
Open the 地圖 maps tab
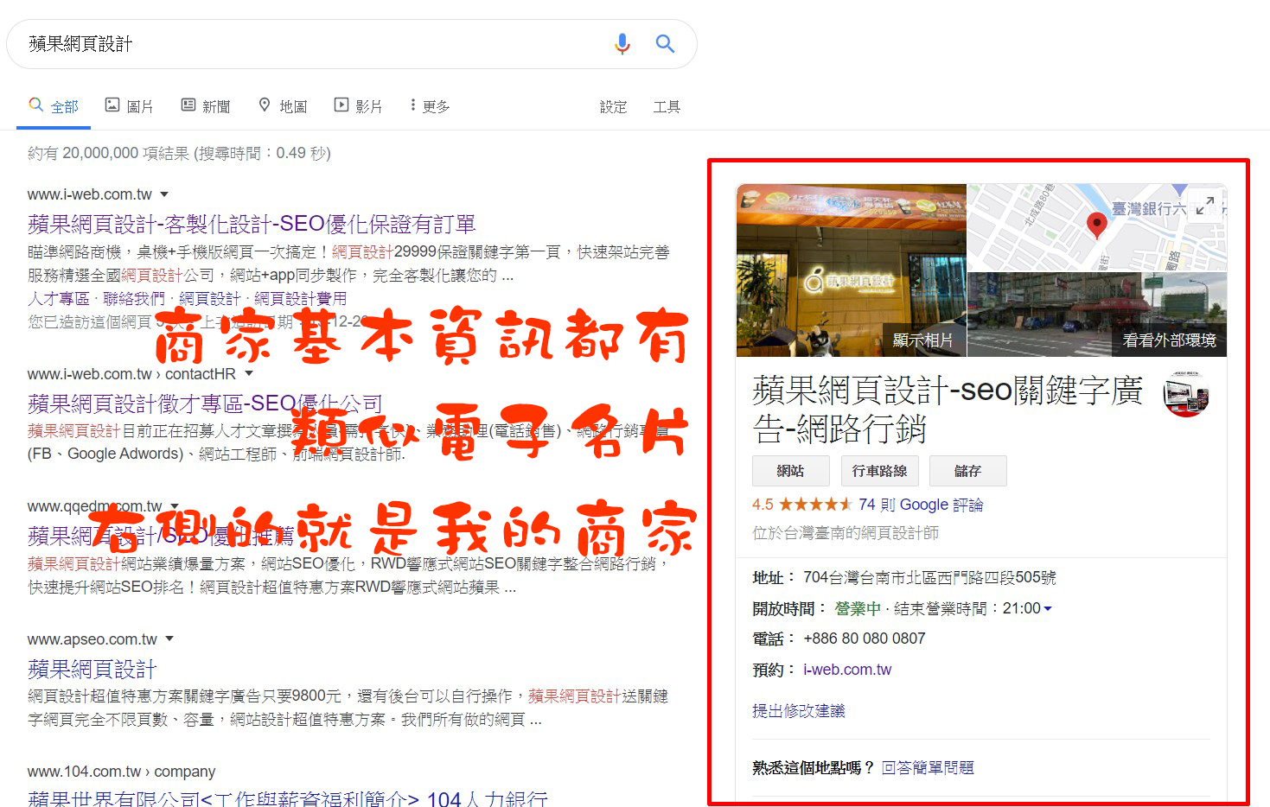click(283, 106)
